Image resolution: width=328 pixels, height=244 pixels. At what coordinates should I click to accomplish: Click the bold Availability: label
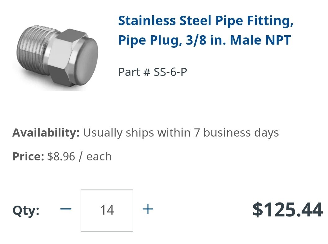coord(46,133)
